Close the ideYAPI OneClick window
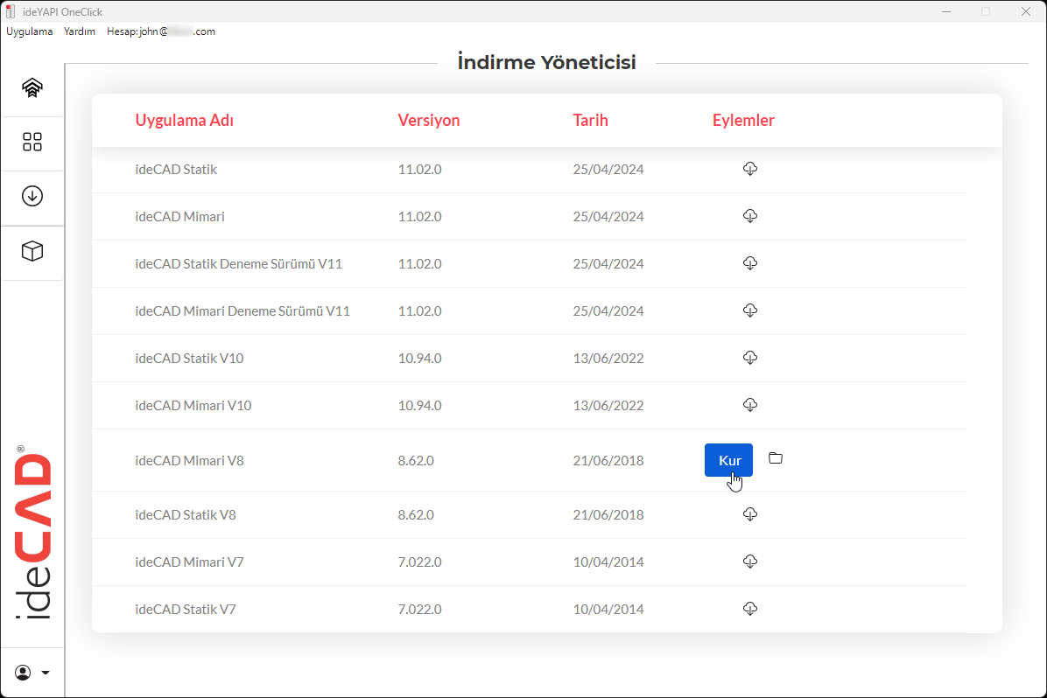The width and height of the screenshot is (1047, 698). 1026,11
